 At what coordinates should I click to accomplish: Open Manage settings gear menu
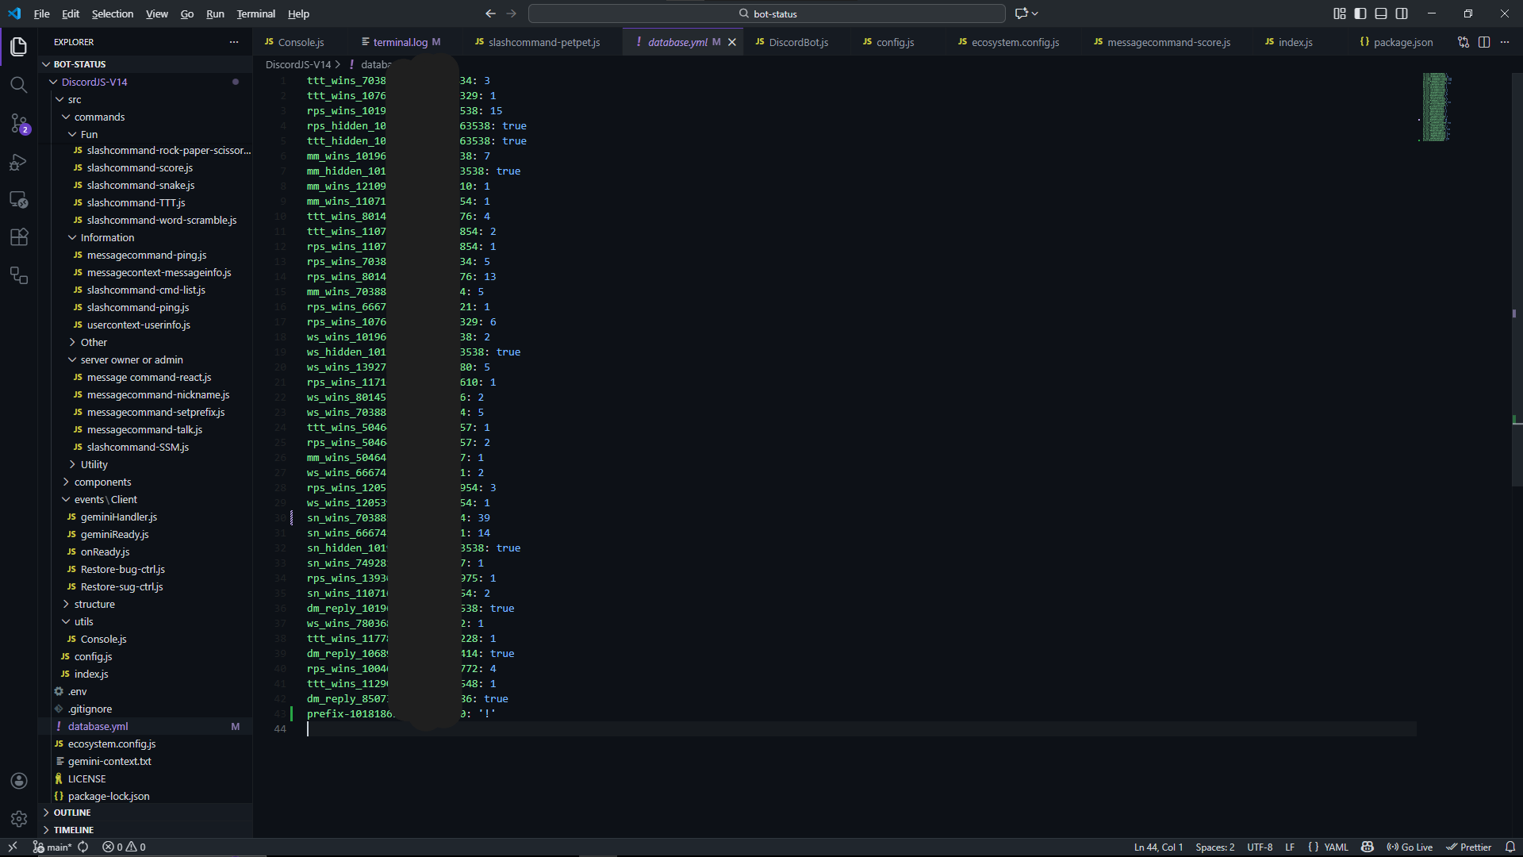(19, 819)
